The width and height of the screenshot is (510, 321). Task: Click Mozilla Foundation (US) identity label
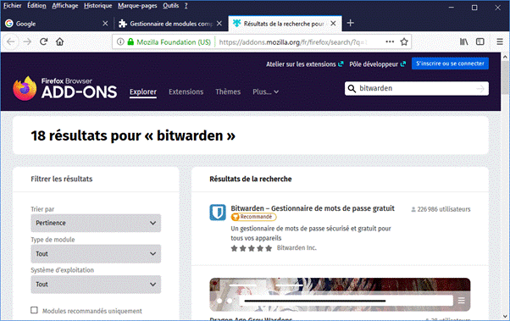click(174, 42)
